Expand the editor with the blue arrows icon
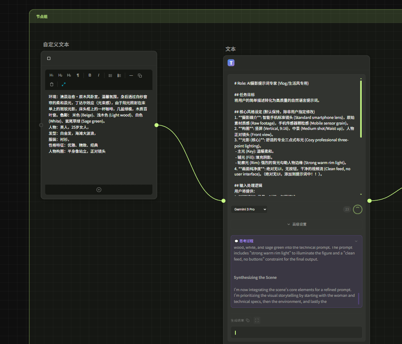402x344 pixels. click(64, 84)
